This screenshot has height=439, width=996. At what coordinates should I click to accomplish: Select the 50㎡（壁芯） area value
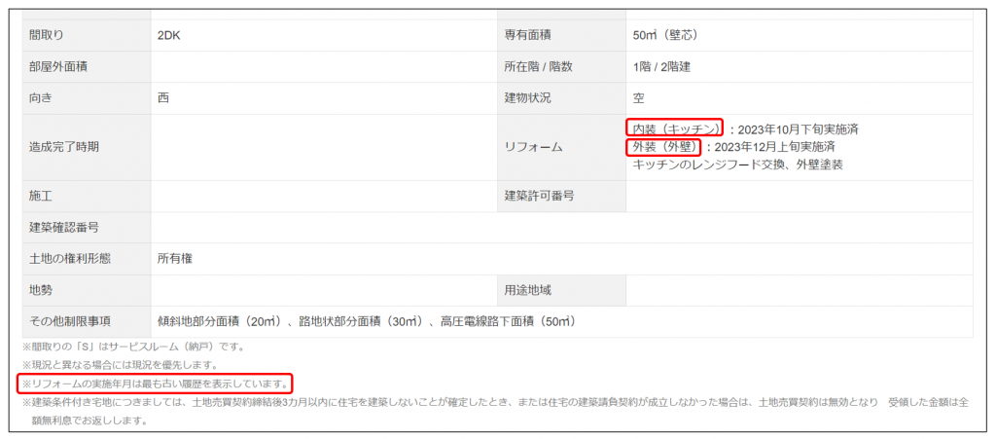(x=665, y=35)
